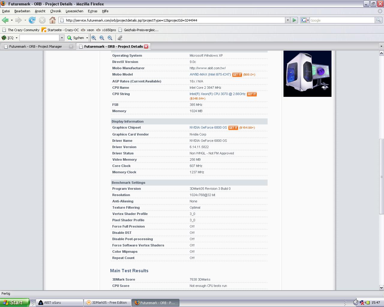Open the Lesezeichen menu
This screenshot has height=307, width=384.
click(x=74, y=11)
